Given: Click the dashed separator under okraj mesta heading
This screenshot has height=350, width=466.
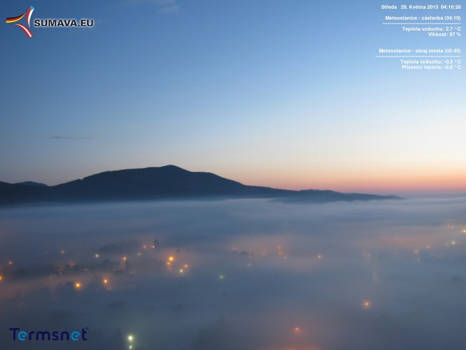Looking at the screenshot, I should [x=418, y=56].
